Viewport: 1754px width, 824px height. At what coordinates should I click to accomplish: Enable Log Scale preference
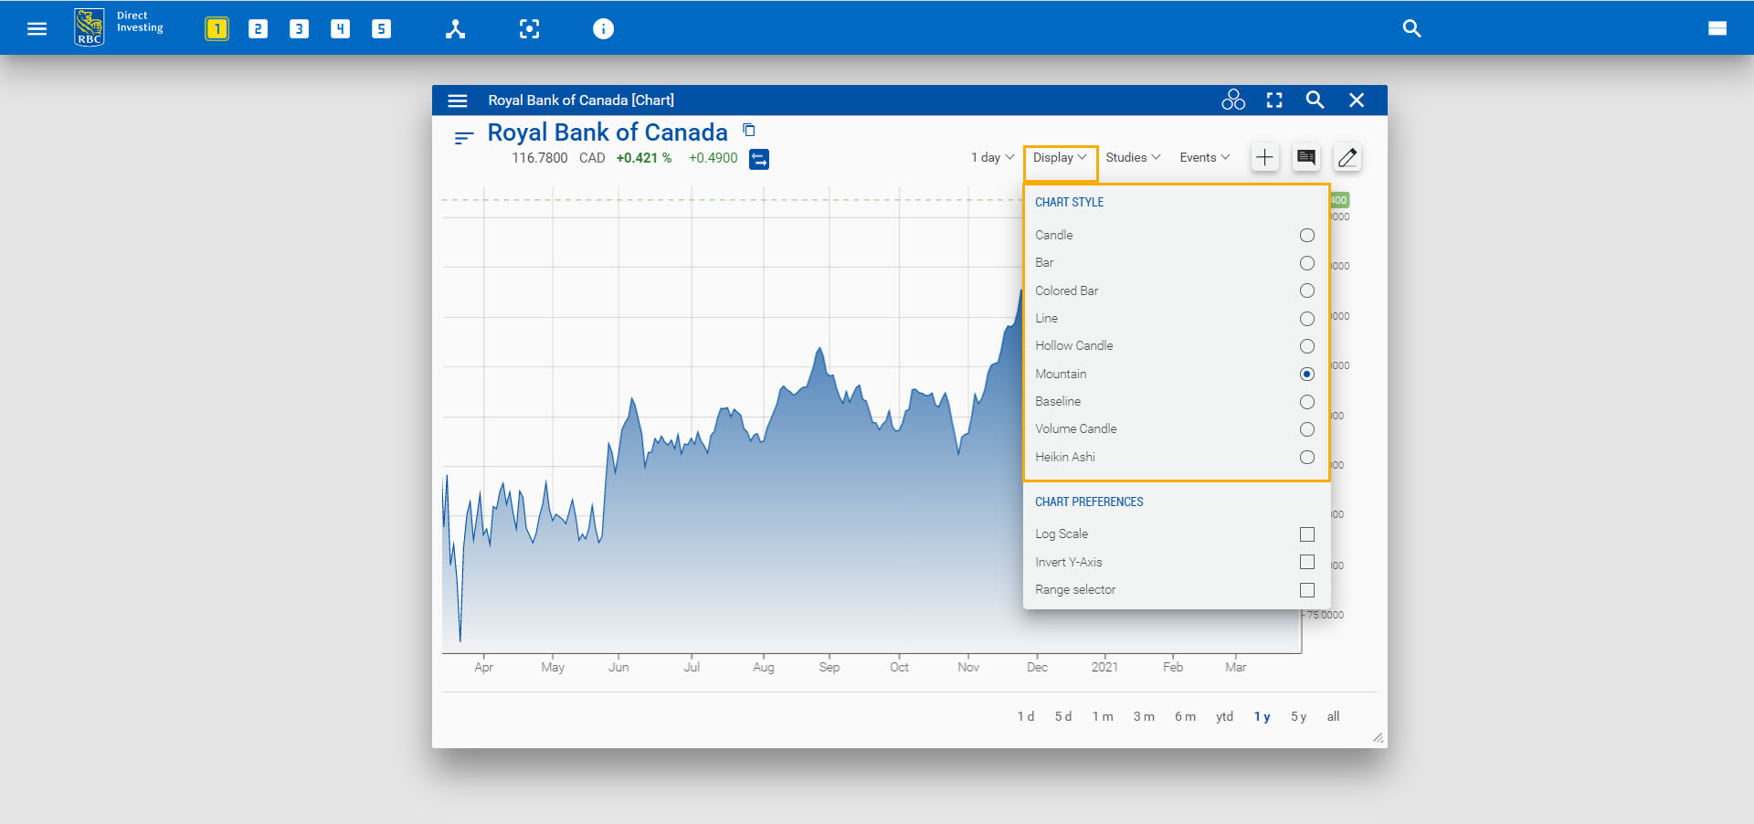point(1306,534)
